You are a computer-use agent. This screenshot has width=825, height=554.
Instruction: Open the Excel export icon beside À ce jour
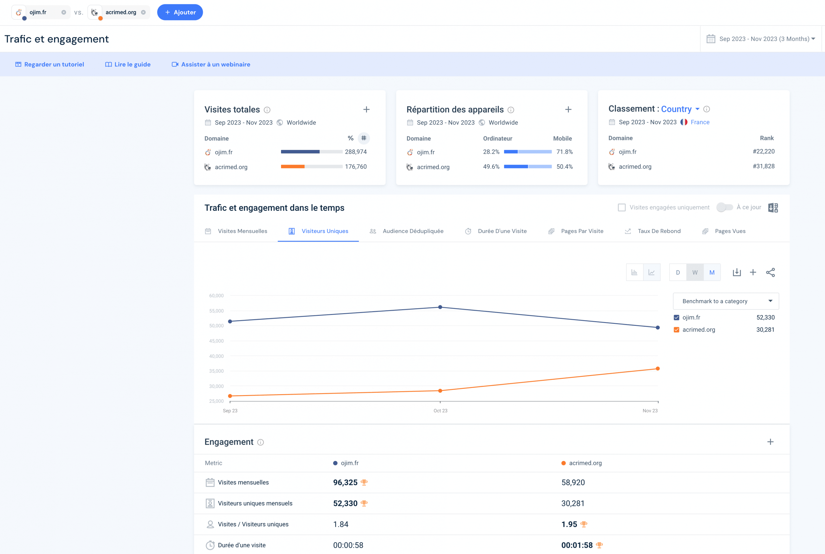point(773,207)
